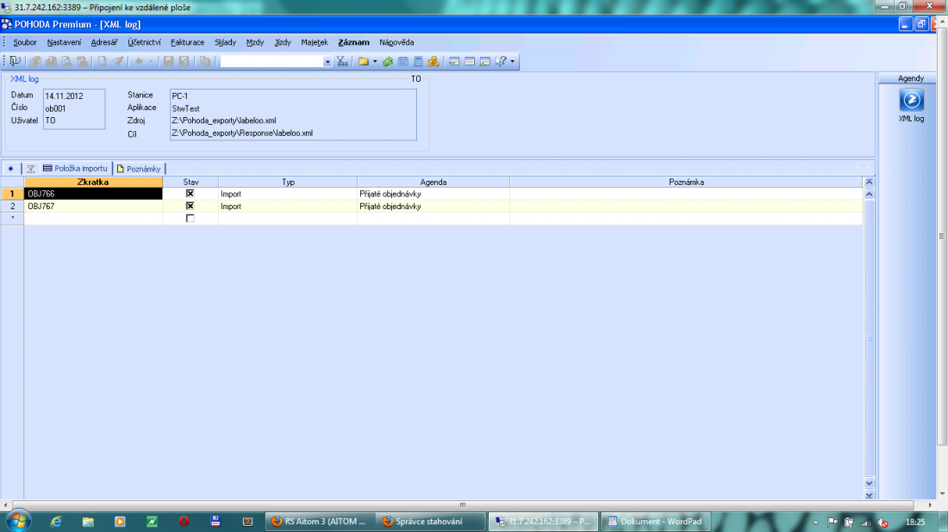This screenshot has height=532, width=948.
Task: Expand the yellow folder icon dropdown arrow
Action: (x=375, y=61)
